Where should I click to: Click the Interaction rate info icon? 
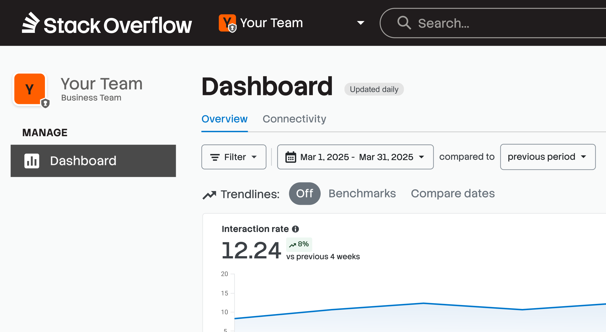(295, 229)
